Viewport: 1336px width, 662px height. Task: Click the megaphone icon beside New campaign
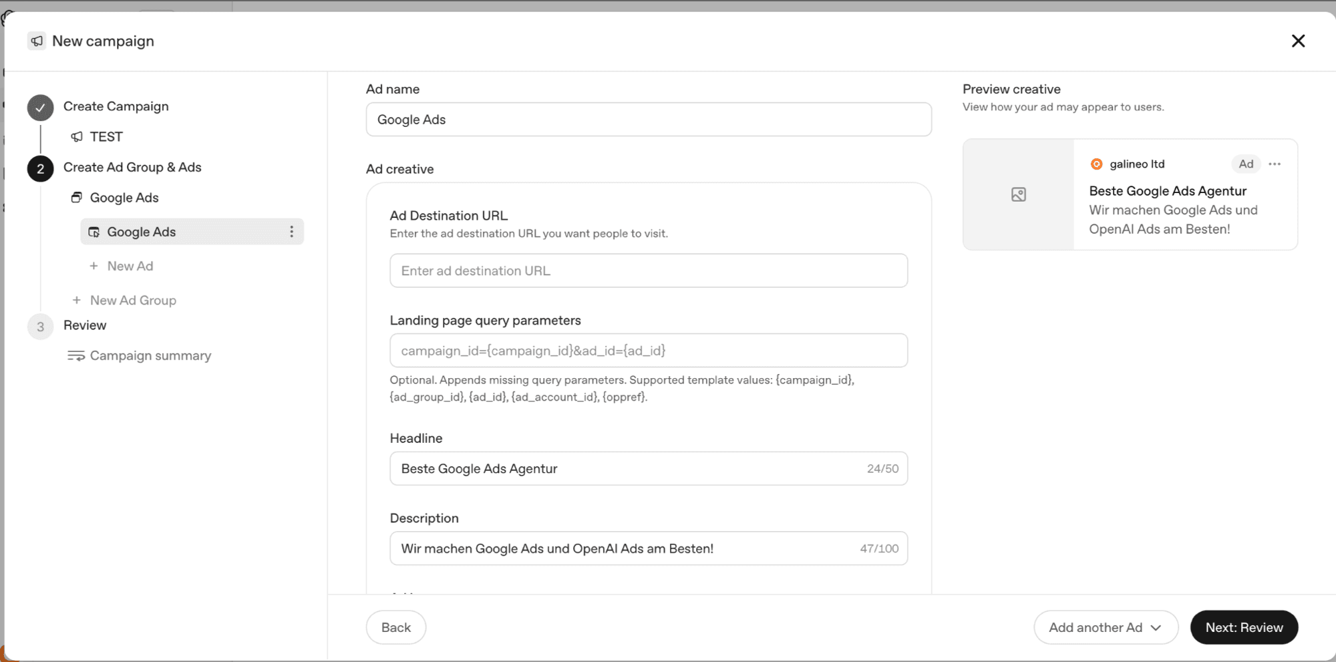[37, 41]
